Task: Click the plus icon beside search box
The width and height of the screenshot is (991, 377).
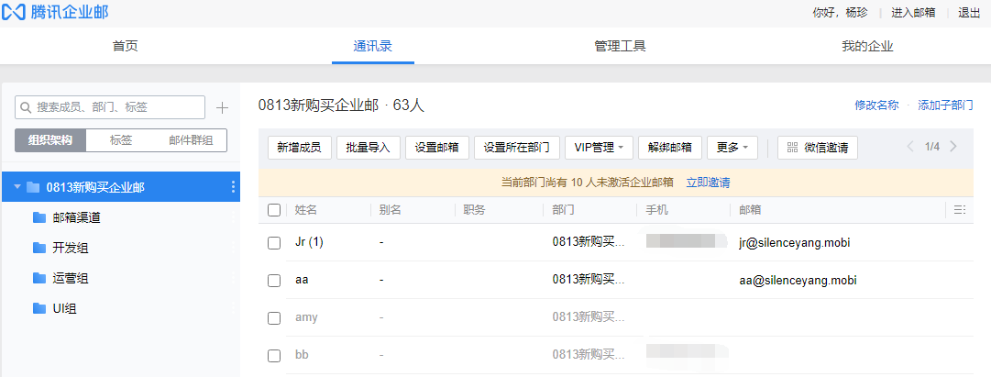Action: pos(222,107)
